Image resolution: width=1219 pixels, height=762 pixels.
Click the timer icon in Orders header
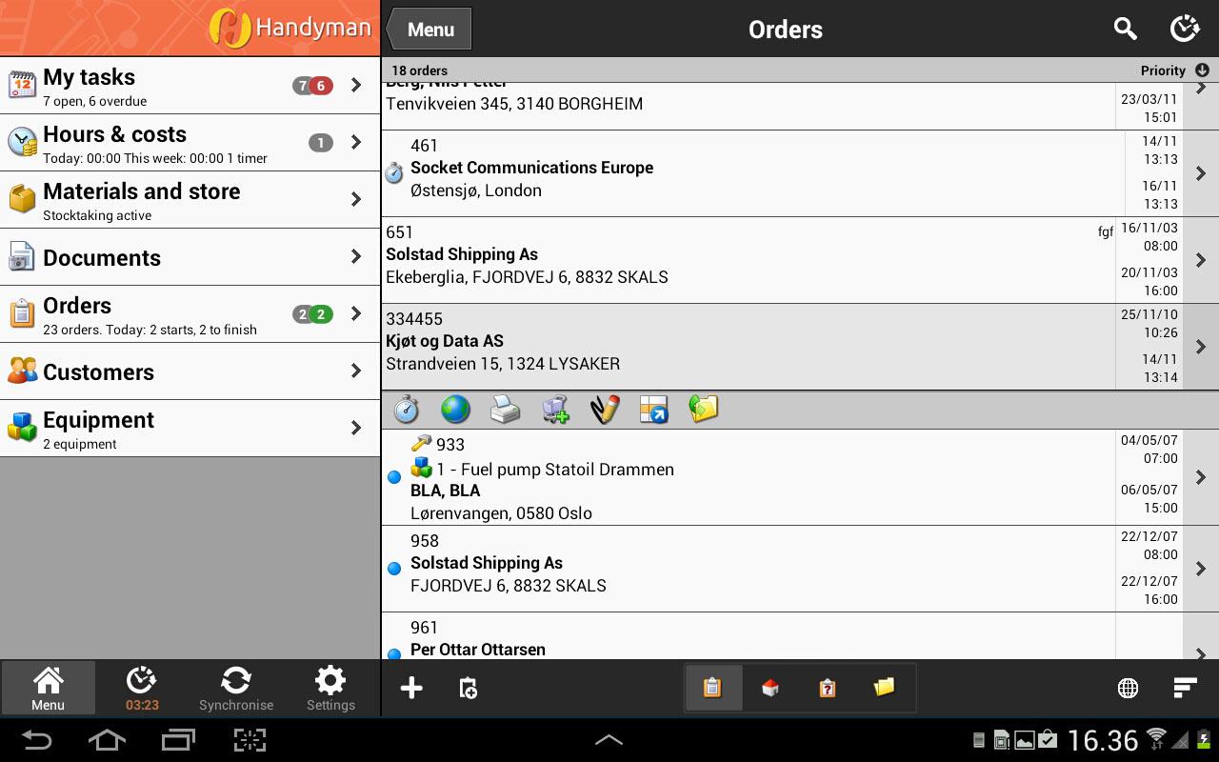[x=1185, y=29]
